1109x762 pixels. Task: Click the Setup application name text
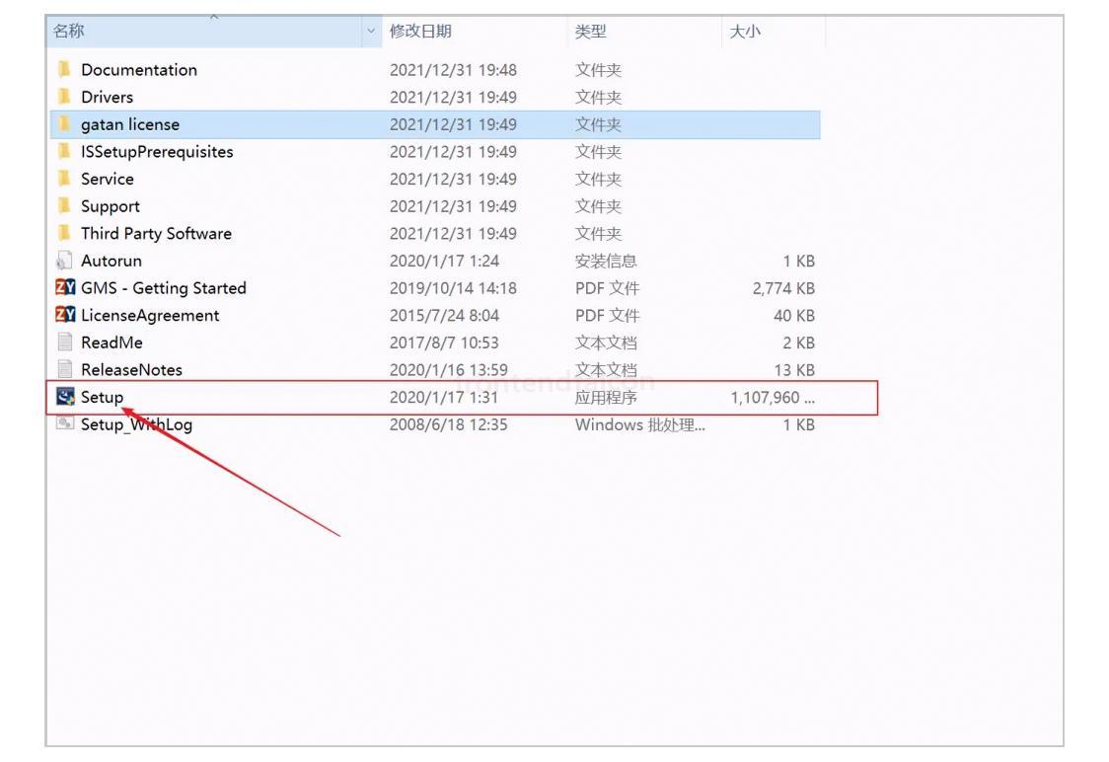pos(102,397)
